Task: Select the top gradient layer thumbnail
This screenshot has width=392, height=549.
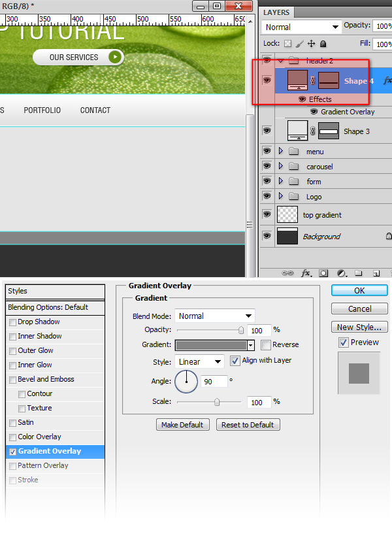Action: point(287,214)
